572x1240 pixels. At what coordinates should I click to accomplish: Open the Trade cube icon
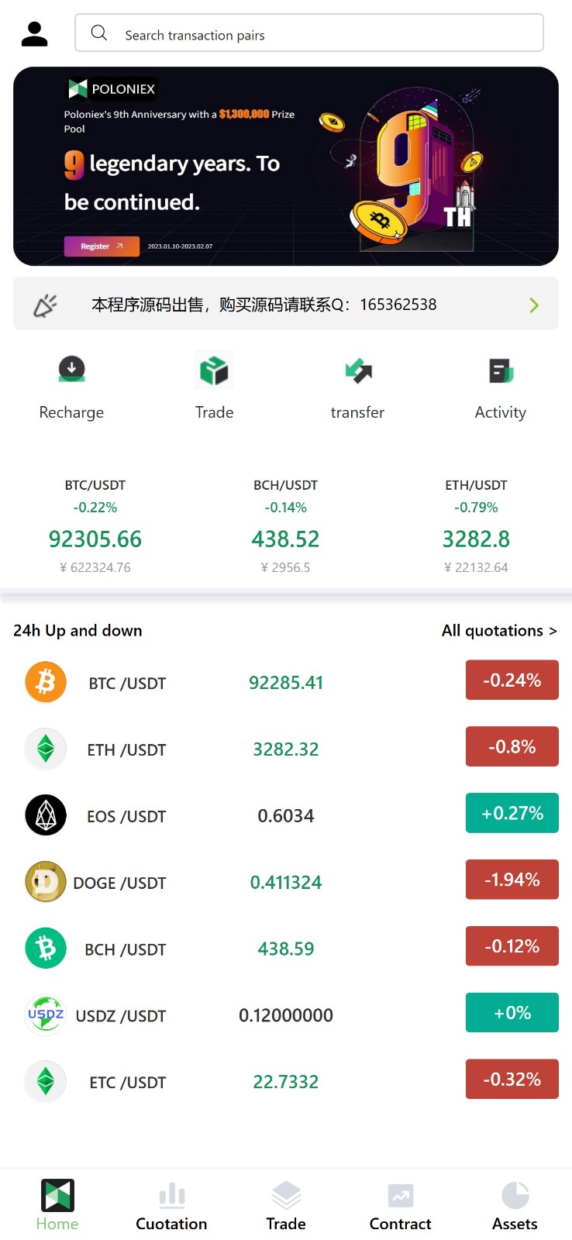214,370
